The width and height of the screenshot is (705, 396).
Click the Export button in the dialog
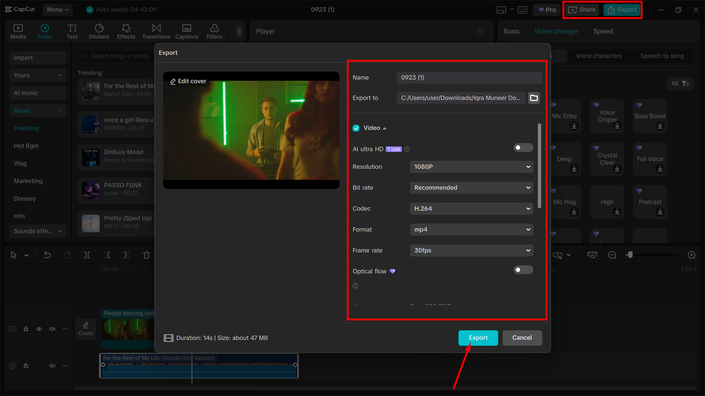478,338
